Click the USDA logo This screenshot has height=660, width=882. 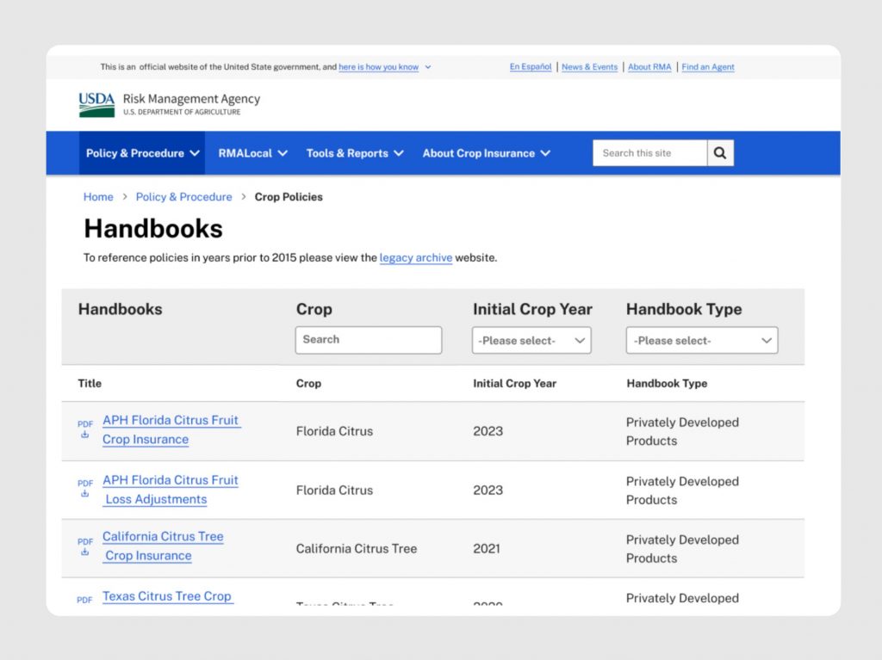coord(96,105)
